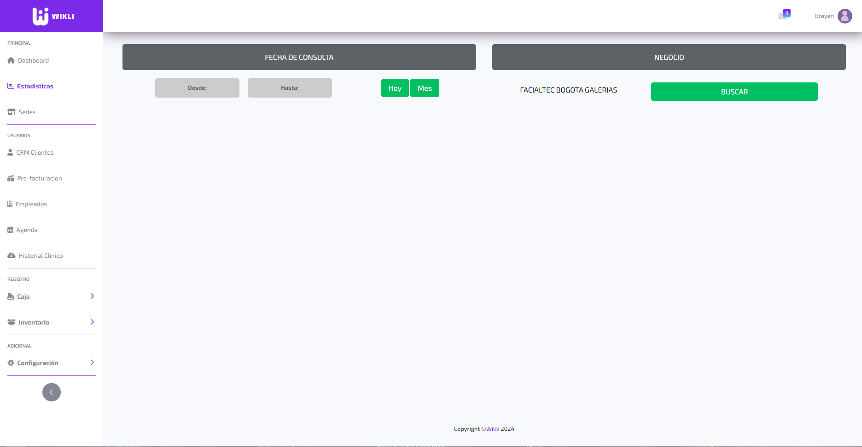
Task: Click the NEGOCIO header bar
Action: [669, 57]
